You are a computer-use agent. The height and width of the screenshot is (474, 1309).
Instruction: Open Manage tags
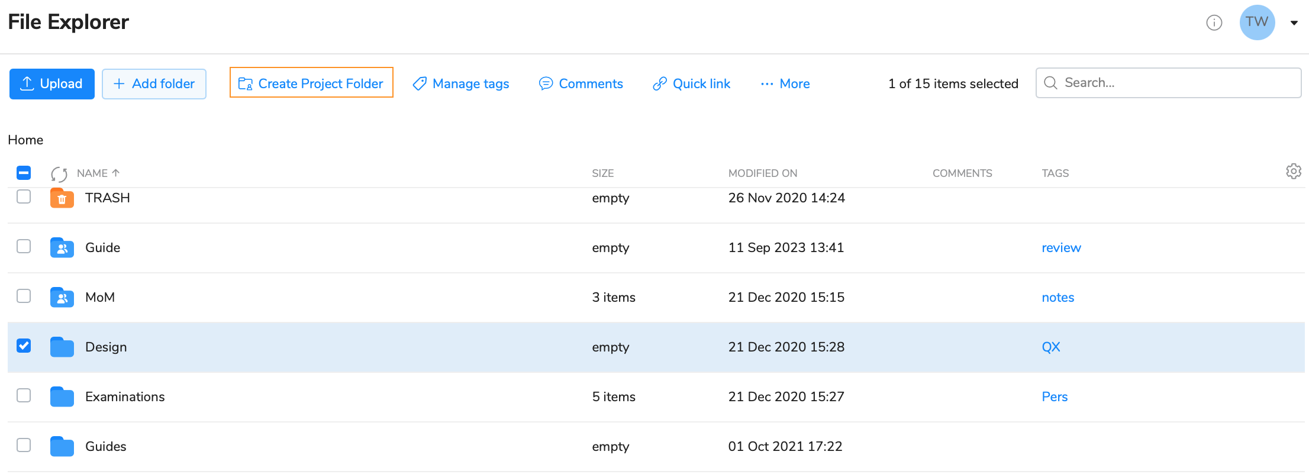[461, 84]
